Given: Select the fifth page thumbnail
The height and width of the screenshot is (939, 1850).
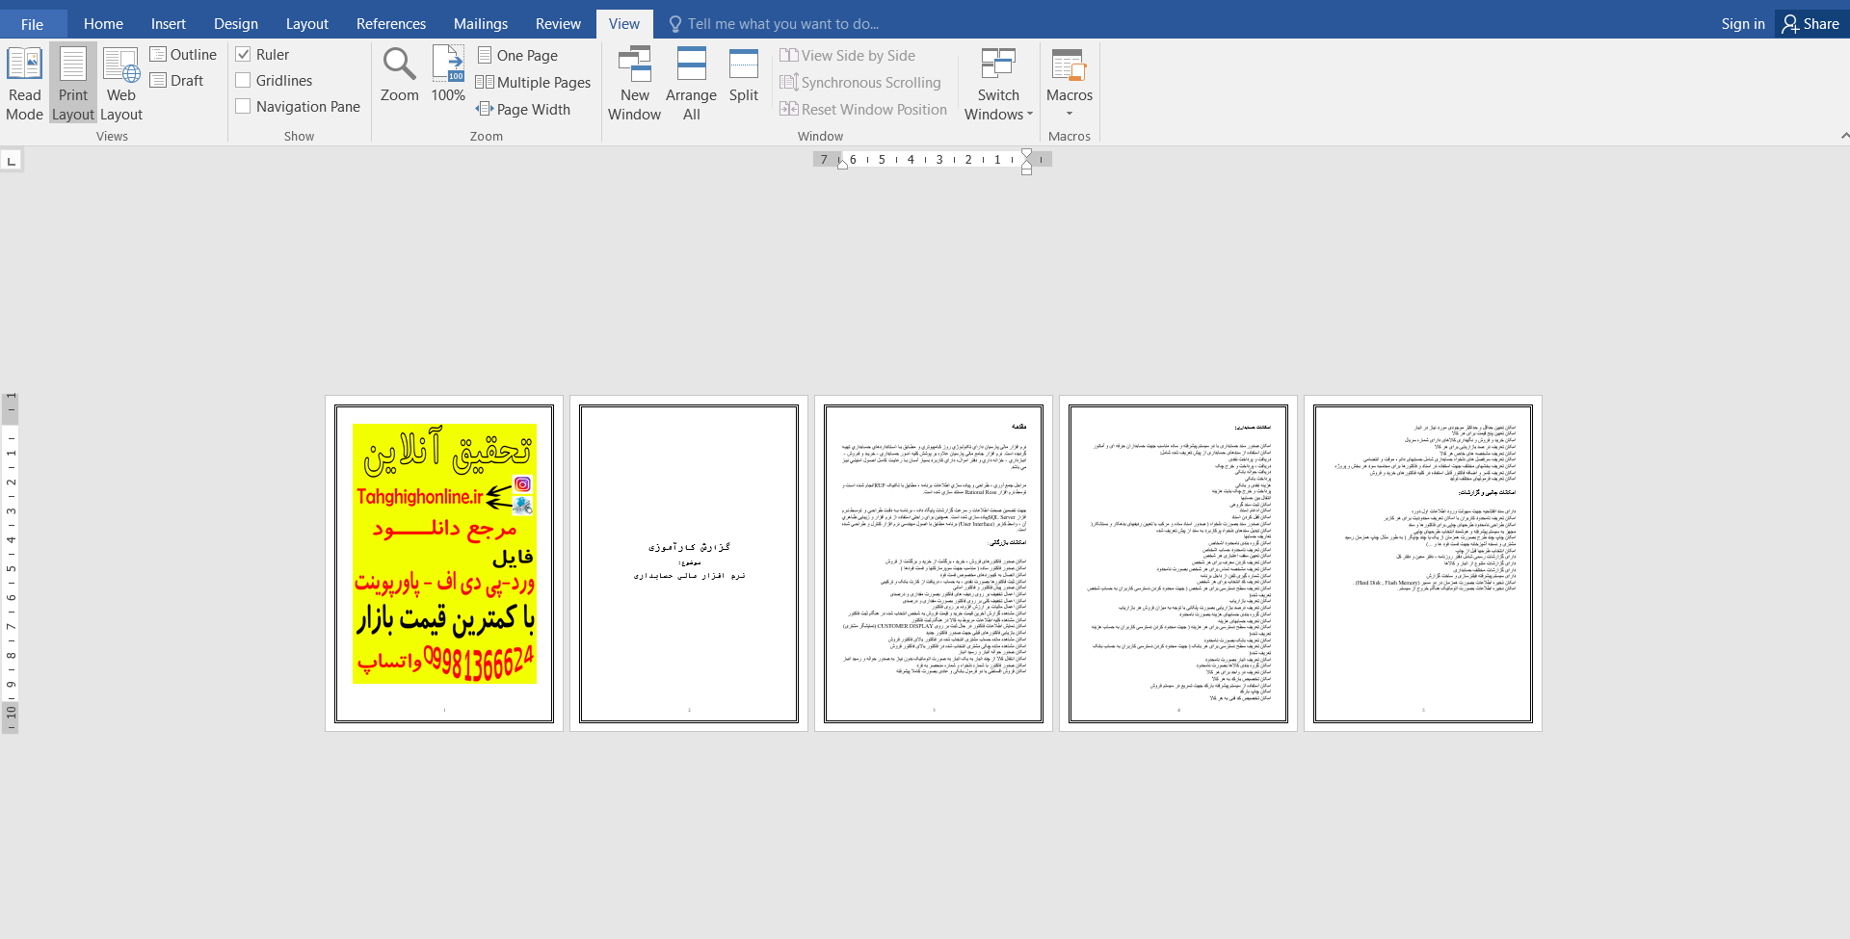Looking at the screenshot, I should pos(1423,563).
